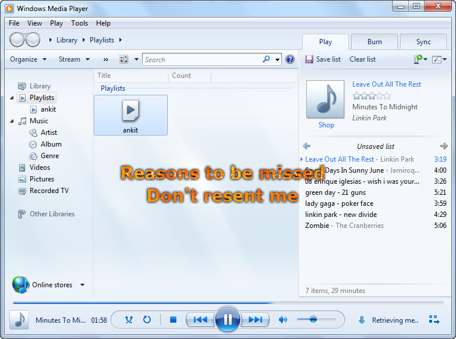Open the Organize dropdown

28,59
